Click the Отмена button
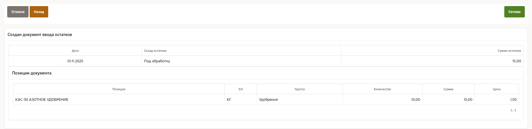 (x=18, y=12)
